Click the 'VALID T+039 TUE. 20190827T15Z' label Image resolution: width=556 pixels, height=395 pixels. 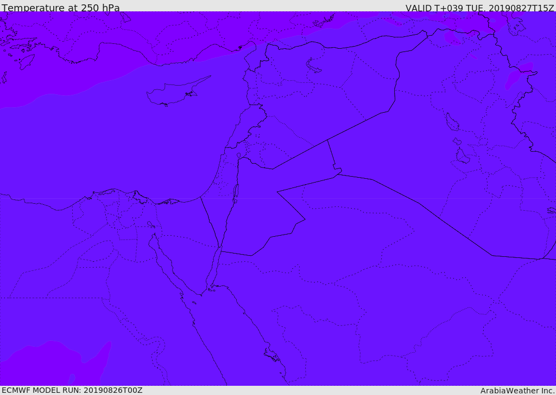pos(479,8)
